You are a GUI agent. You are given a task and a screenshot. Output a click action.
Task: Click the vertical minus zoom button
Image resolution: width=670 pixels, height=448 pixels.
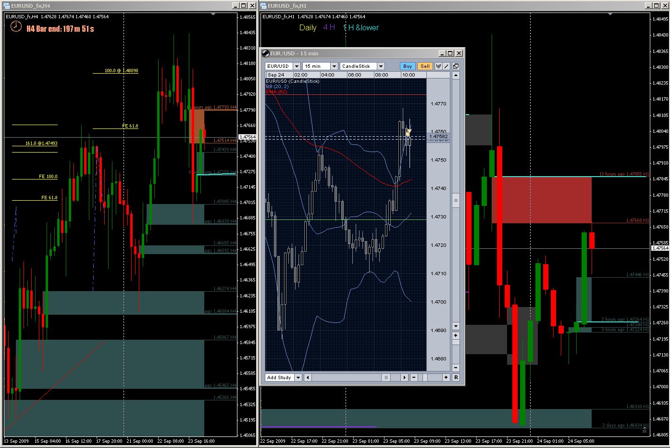pos(456,368)
